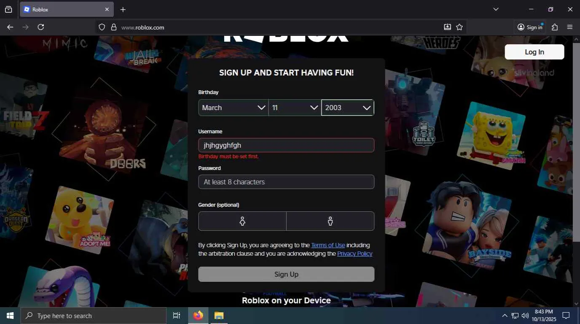Click the Password input field

click(286, 182)
